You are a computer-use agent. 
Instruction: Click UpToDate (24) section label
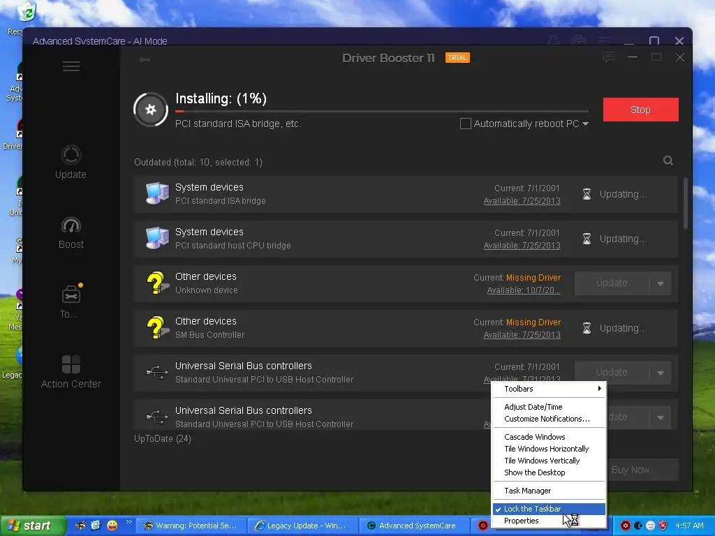tap(162, 438)
